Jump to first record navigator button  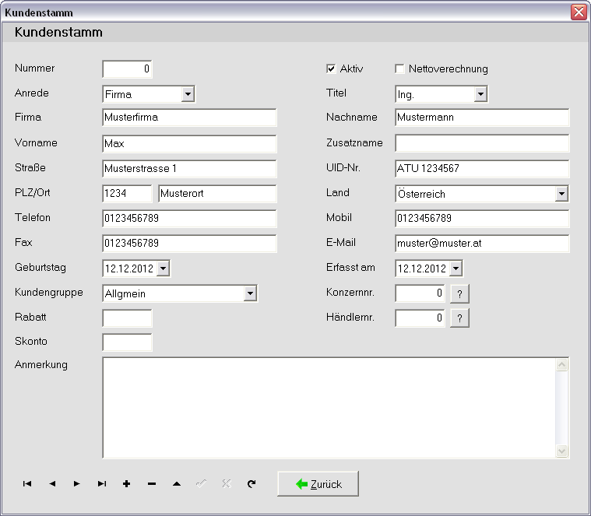[x=27, y=483]
